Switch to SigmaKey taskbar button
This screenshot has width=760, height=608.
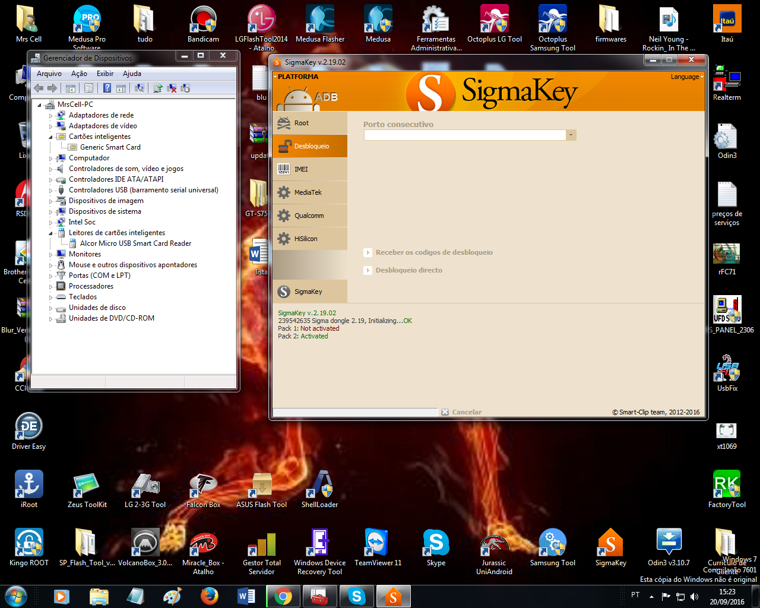coord(393,596)
